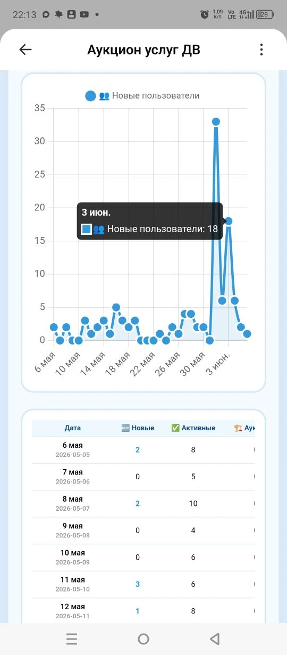Open the three-dot overflow menu

261,50
